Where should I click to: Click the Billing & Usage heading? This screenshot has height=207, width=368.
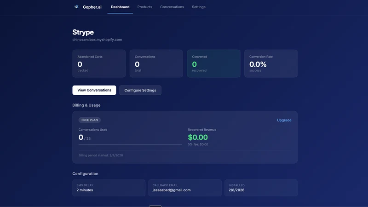coord(86,105)
